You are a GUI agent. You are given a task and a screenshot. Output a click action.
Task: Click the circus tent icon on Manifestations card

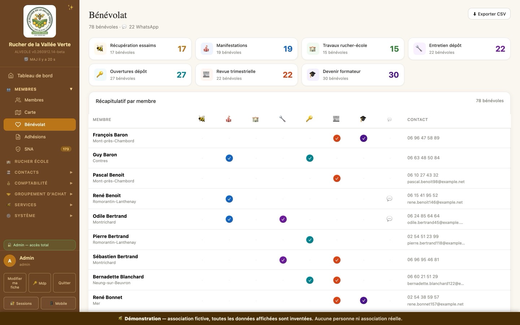206,49
